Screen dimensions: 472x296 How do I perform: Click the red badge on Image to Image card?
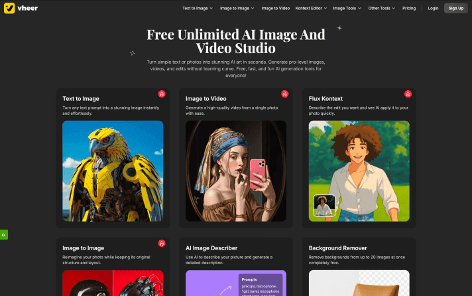(162, 244)
